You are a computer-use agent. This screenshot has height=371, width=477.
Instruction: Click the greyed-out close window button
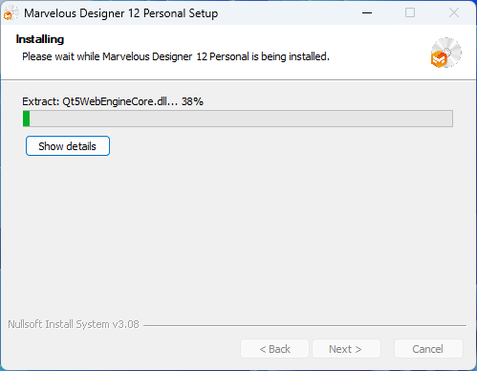454,13
